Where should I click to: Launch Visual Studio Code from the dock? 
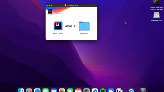point(95,90)
